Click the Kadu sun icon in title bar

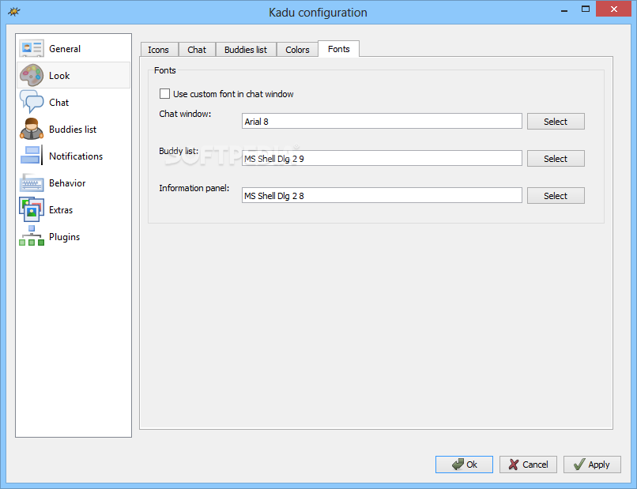[x=13, y=11]
